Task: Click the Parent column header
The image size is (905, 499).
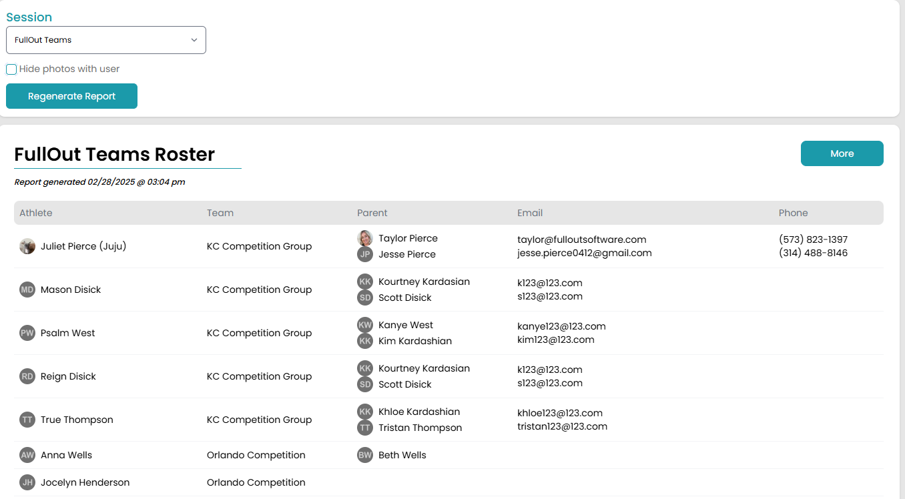Action: [372, 213]
